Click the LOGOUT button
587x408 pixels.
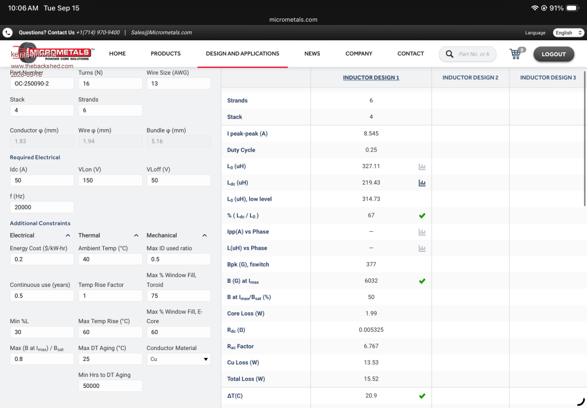554,54
